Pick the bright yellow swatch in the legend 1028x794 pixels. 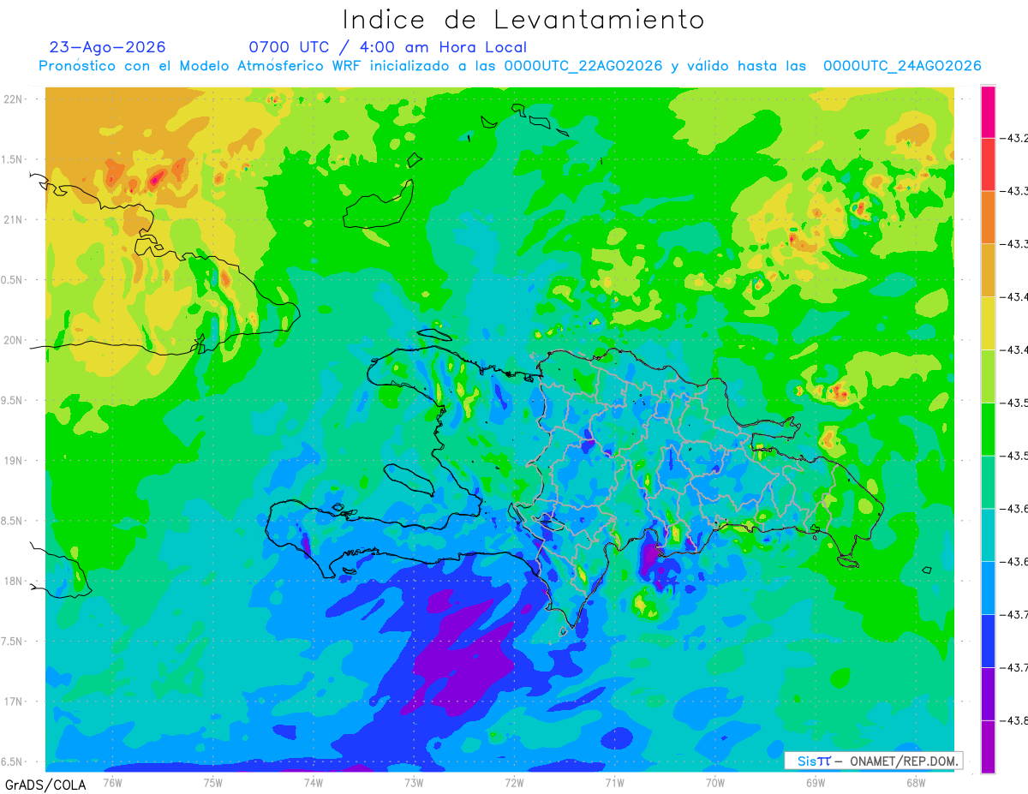[x=988, y=323]
